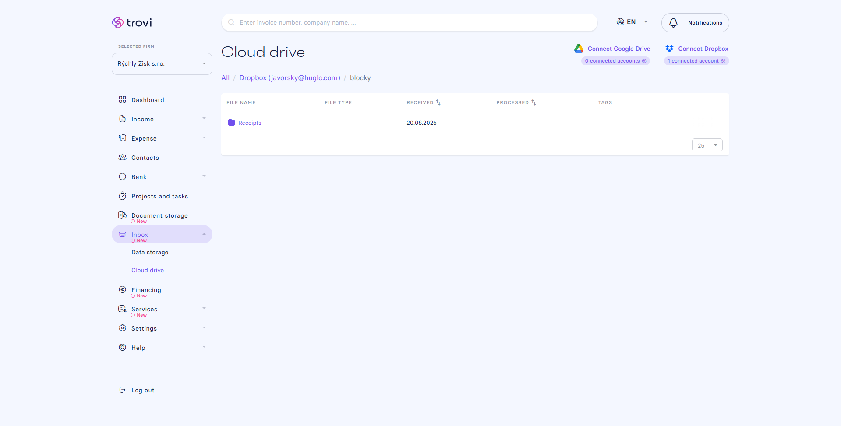Click Connect Google Drive link
Viewport: 841px width, 426px height.
point(619,49)
